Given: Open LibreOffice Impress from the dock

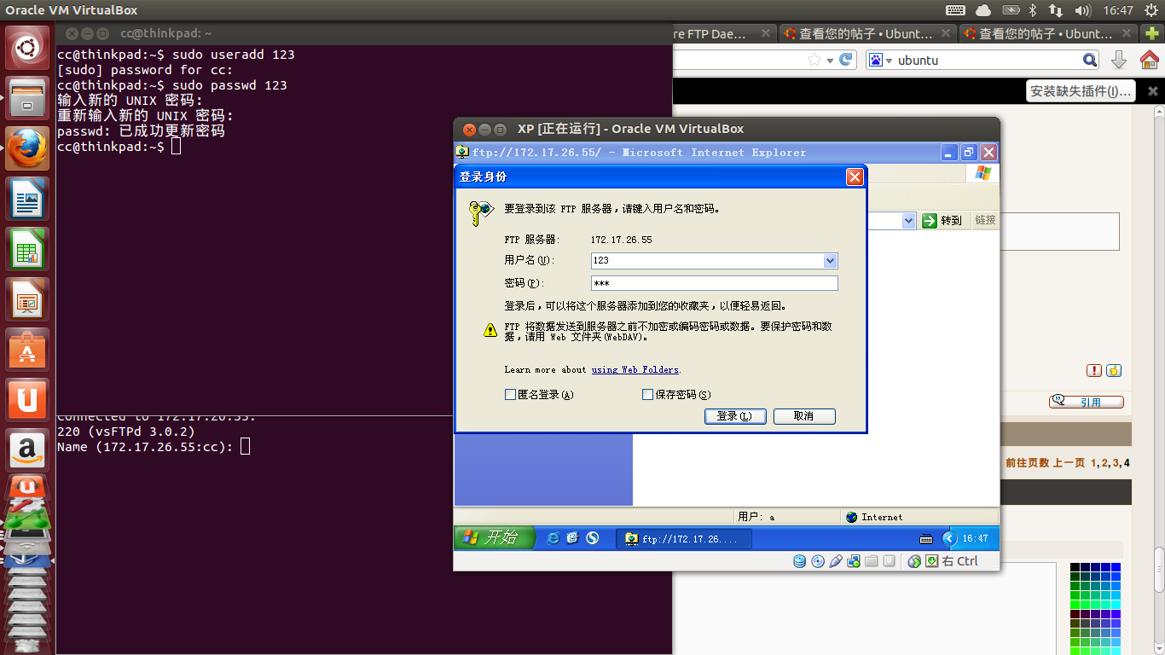Looking at the screenshot, I should point(27,299).
